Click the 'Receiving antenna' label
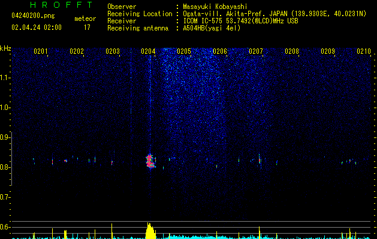Viewport: 377px width, 239px height. (138, 28)
